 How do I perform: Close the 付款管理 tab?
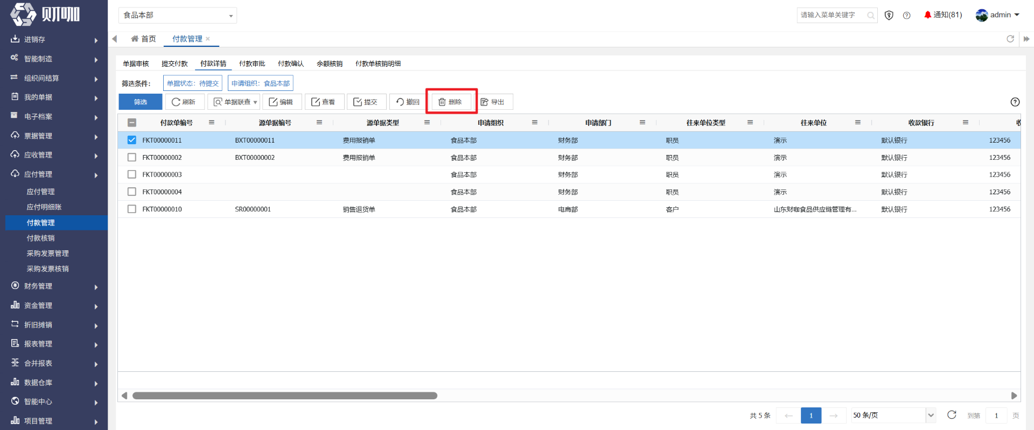(208, 39)
